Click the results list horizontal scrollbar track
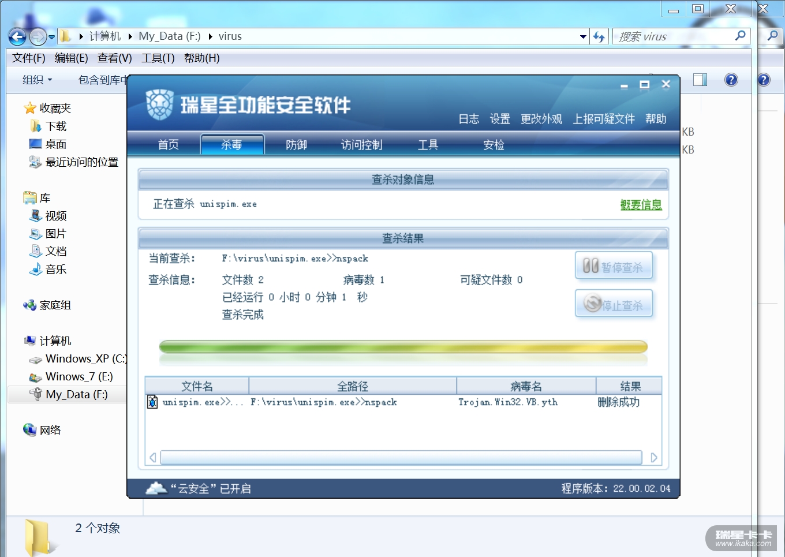The width and height of the screenshot is (785, 557). tap(401, 458)
